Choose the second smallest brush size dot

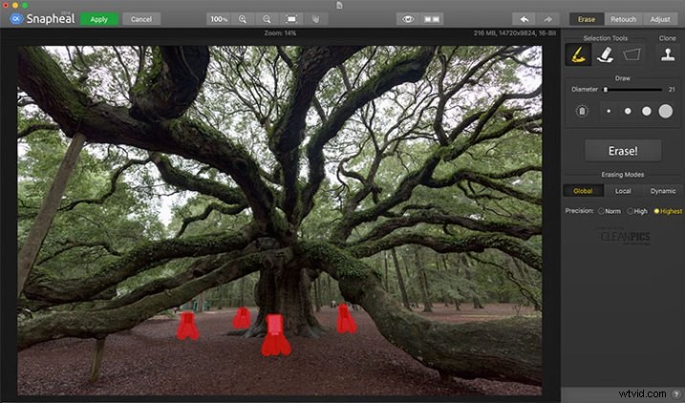point(628,112)
